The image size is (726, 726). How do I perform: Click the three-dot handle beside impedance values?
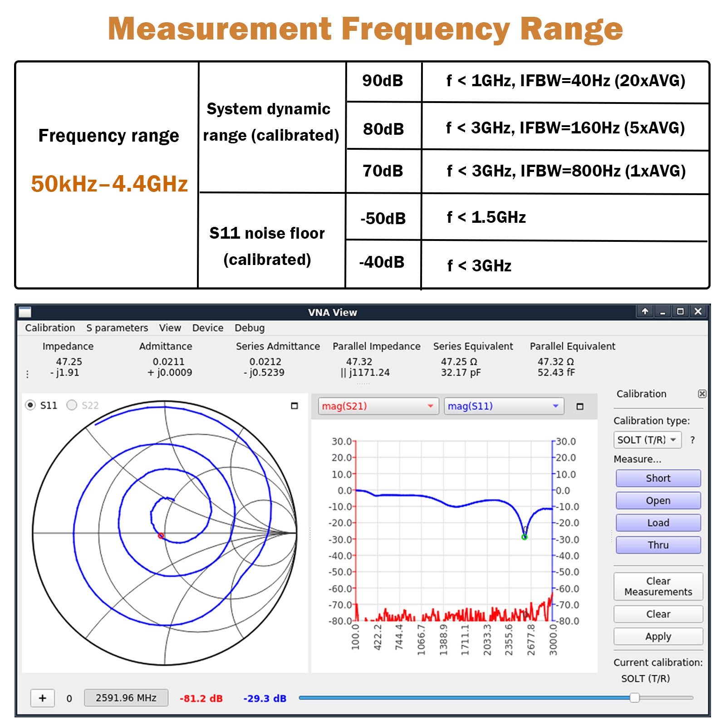click(x=28, y=374)
